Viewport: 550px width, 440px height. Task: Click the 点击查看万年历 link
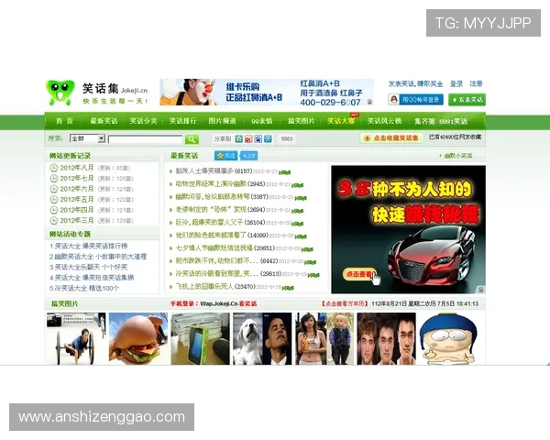pos(345,303)
